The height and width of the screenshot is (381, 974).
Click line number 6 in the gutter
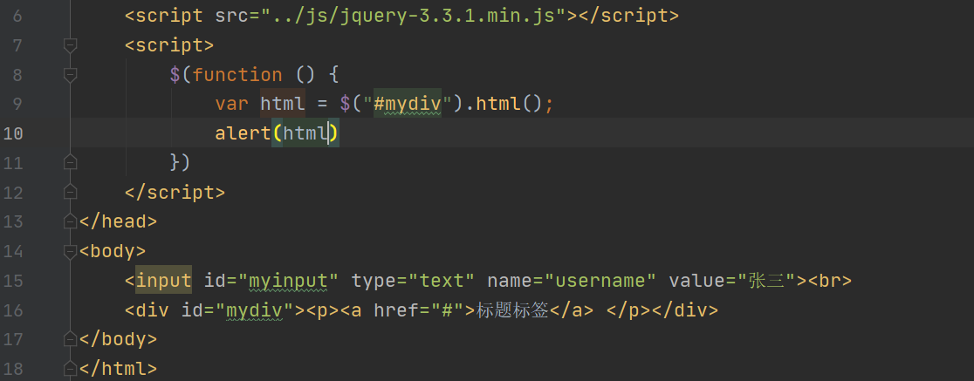17,17
